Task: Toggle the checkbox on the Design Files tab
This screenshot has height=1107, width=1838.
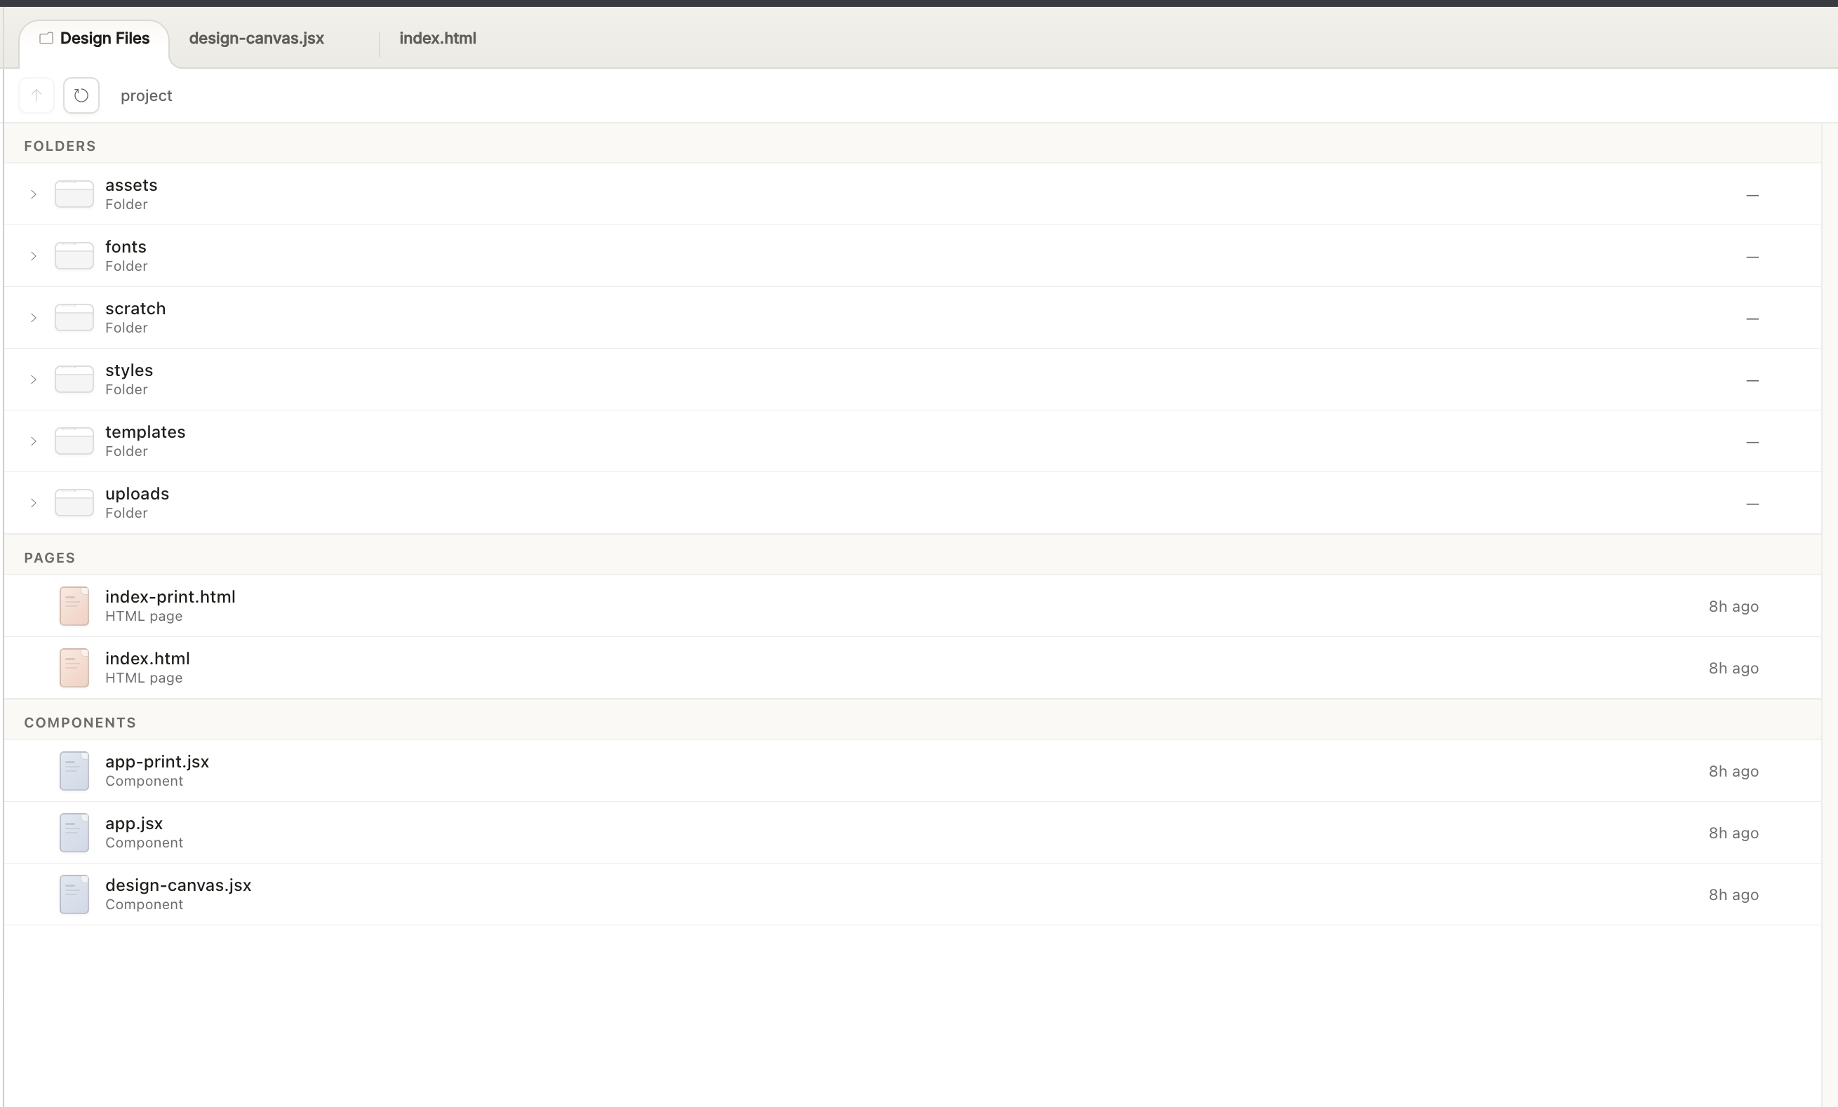Action: coord(46,39)
